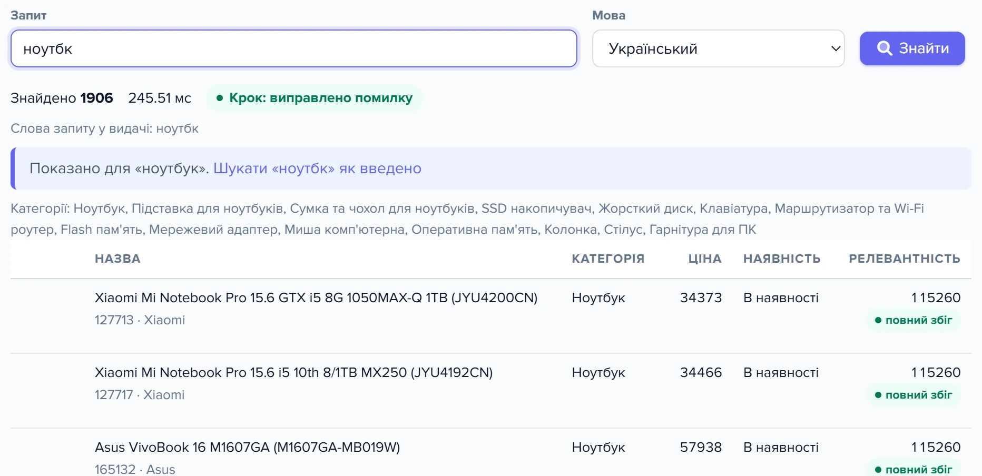The height and width of the screenshot is (476, 982).
Task: Click SKU line 165132 · Asus
Action: pos(135,469)
